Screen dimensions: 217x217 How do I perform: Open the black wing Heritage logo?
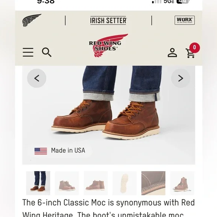[x=32, y=20]
